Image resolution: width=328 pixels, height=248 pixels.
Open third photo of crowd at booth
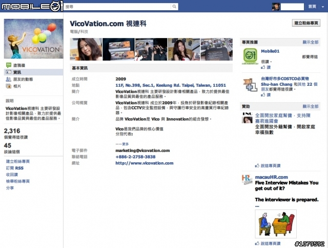click(151, 49)
